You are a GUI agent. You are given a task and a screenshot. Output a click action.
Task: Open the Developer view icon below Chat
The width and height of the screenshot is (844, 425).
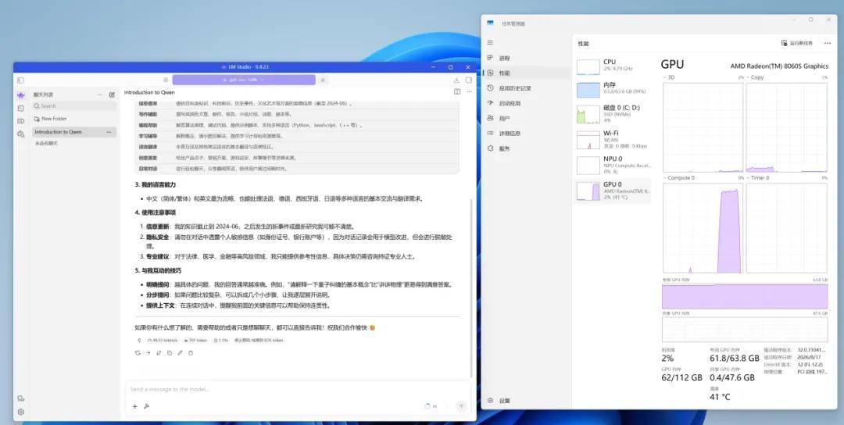[x=20, y=108]
